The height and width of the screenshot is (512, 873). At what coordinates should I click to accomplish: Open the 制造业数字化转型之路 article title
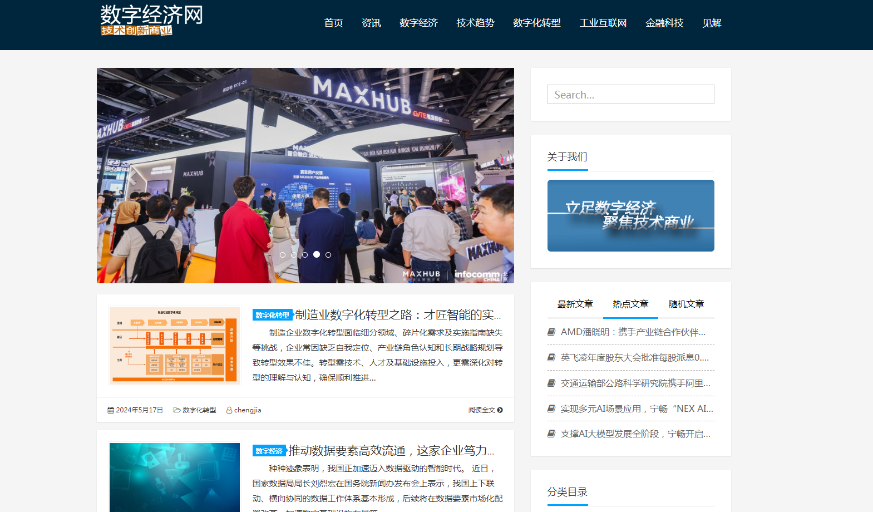pyautogui.click(x=398, y=315)
